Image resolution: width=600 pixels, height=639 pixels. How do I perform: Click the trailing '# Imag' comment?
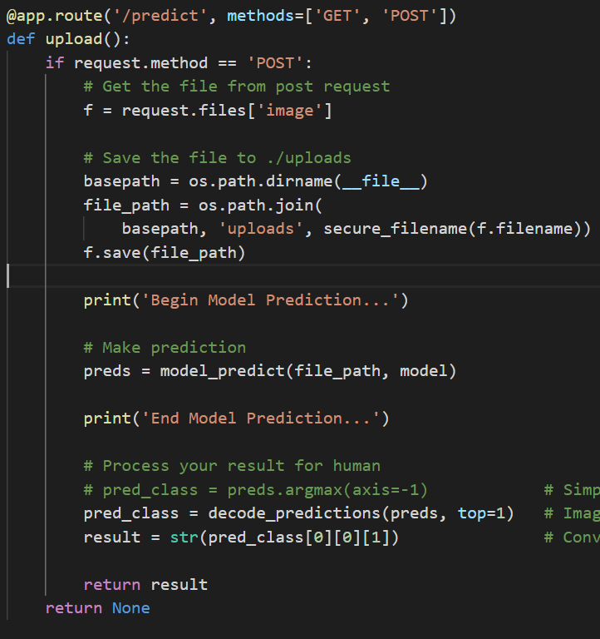[572, 513]
